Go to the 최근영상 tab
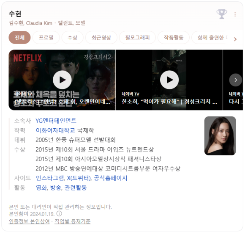The width and height of the screenshot is (245, 232). 101,38
